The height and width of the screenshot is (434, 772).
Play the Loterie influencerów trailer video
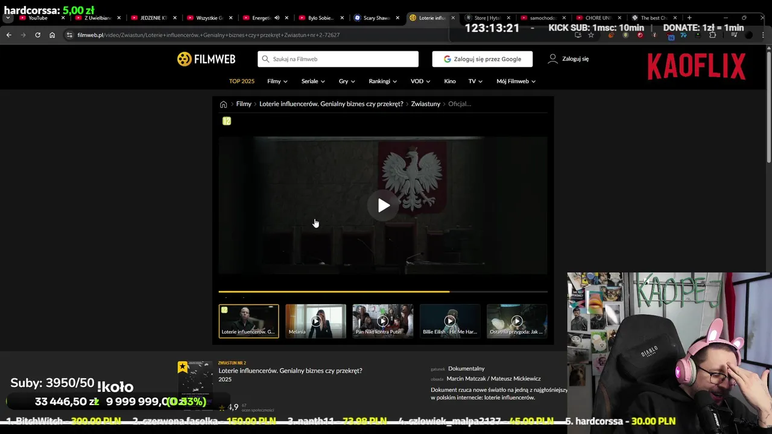point(384,206)
